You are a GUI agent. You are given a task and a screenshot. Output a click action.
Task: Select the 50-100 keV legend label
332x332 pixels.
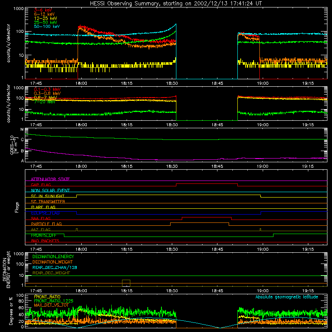point(47,27)
